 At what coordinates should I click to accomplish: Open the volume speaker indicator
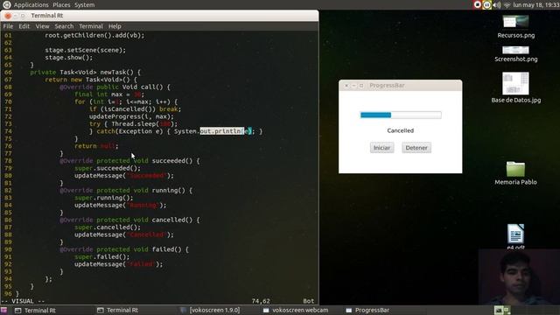pyautogui.click(x=497, y=5)
